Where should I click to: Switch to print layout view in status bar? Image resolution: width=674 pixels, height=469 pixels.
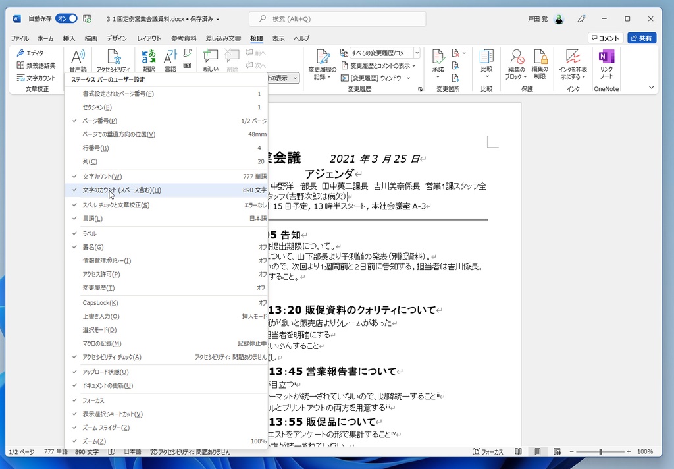click(538, 451)
